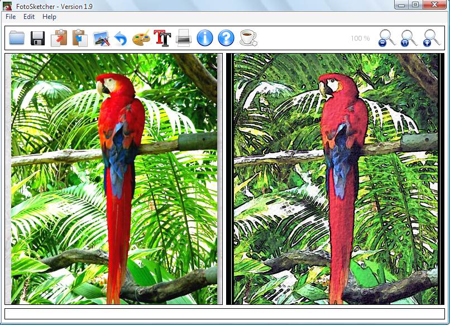Click the sketched parrot result panel
Image resolution: width=450 pixels, height=325 pixels.
336,179
